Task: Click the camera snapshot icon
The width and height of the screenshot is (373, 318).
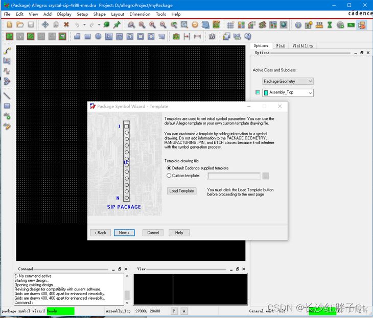Action: pos(212,36)
